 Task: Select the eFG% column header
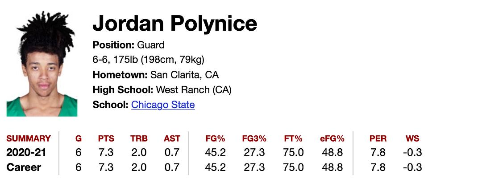tap(332, 138)
